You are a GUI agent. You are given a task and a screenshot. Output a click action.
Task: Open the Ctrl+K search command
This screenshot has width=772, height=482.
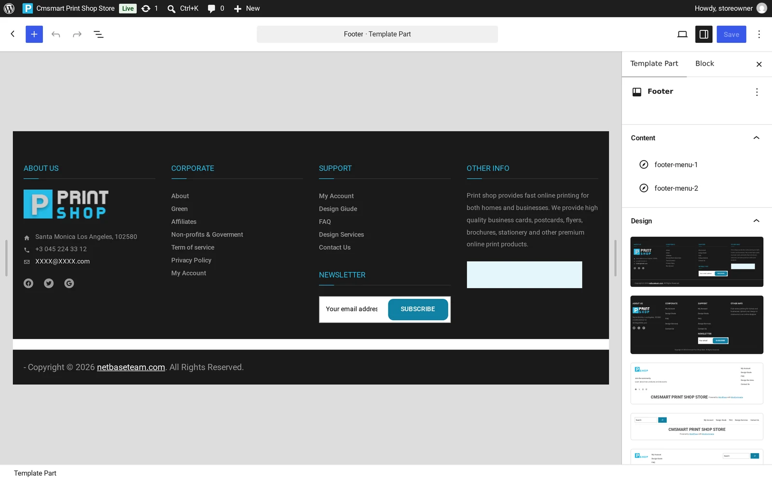point(183,8)
